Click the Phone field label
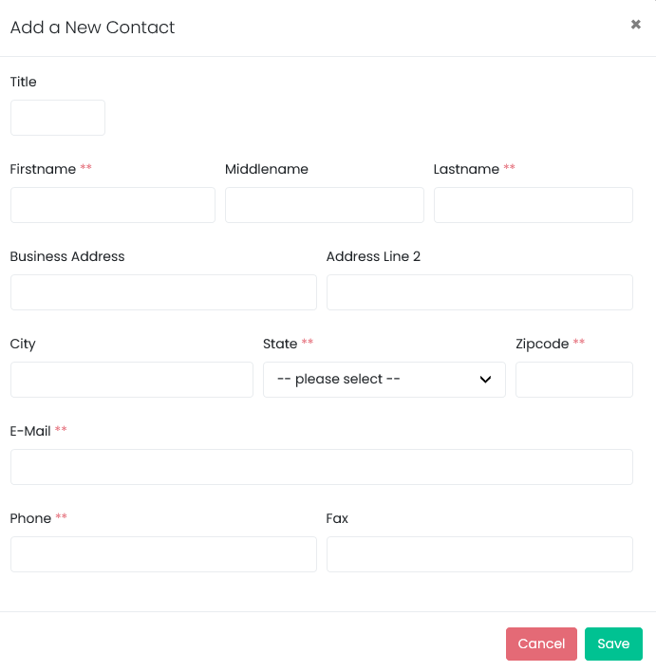This screenshot has height=672, width=656. point(31,518)
